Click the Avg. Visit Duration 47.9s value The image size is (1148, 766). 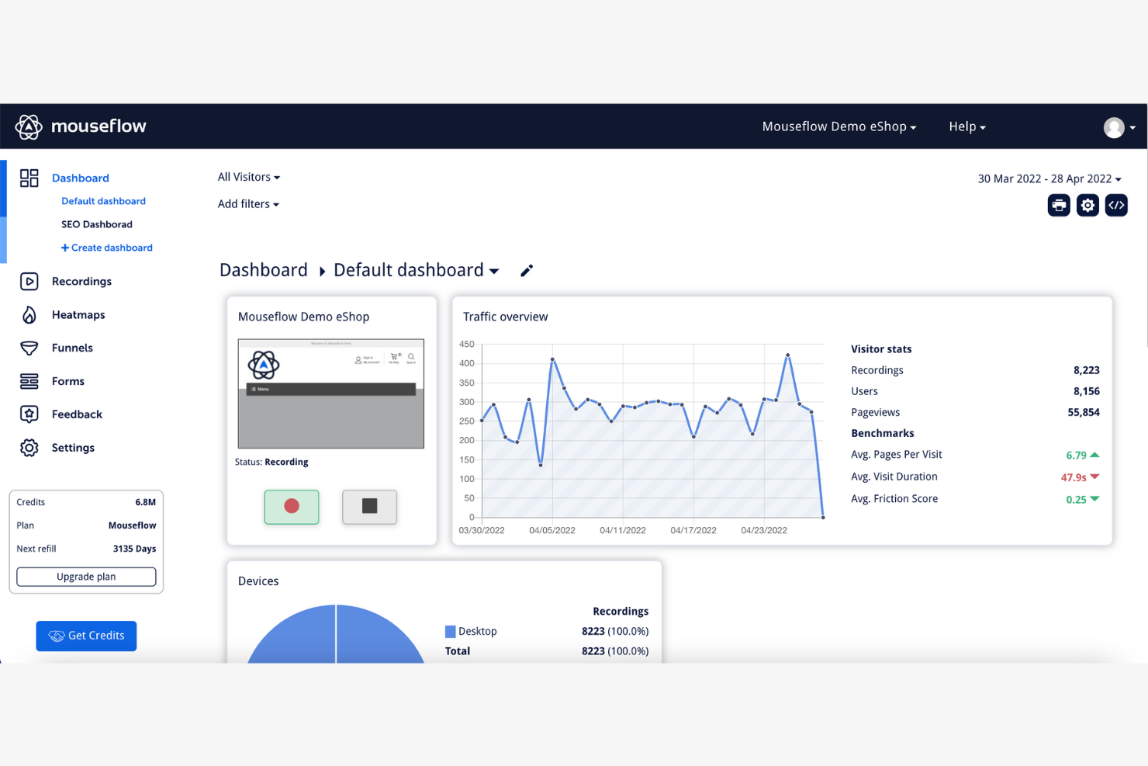pos(1074,477)
